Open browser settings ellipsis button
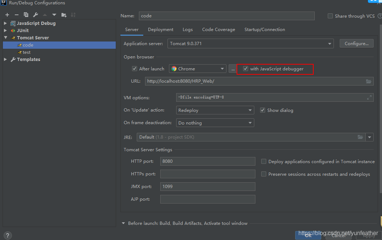382x240 pixels. tap(233, 69)
